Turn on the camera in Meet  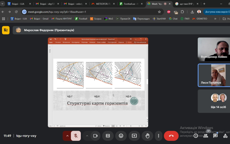[95, 136]
